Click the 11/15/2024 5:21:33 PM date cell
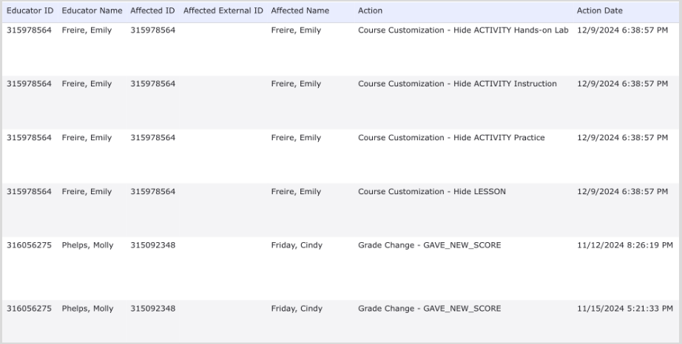 pos(625,309)
